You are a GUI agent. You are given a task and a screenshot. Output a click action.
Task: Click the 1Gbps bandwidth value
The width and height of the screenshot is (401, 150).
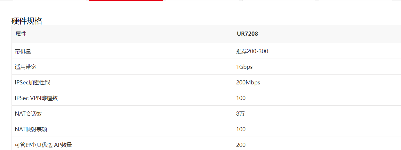tap(245, 67)
